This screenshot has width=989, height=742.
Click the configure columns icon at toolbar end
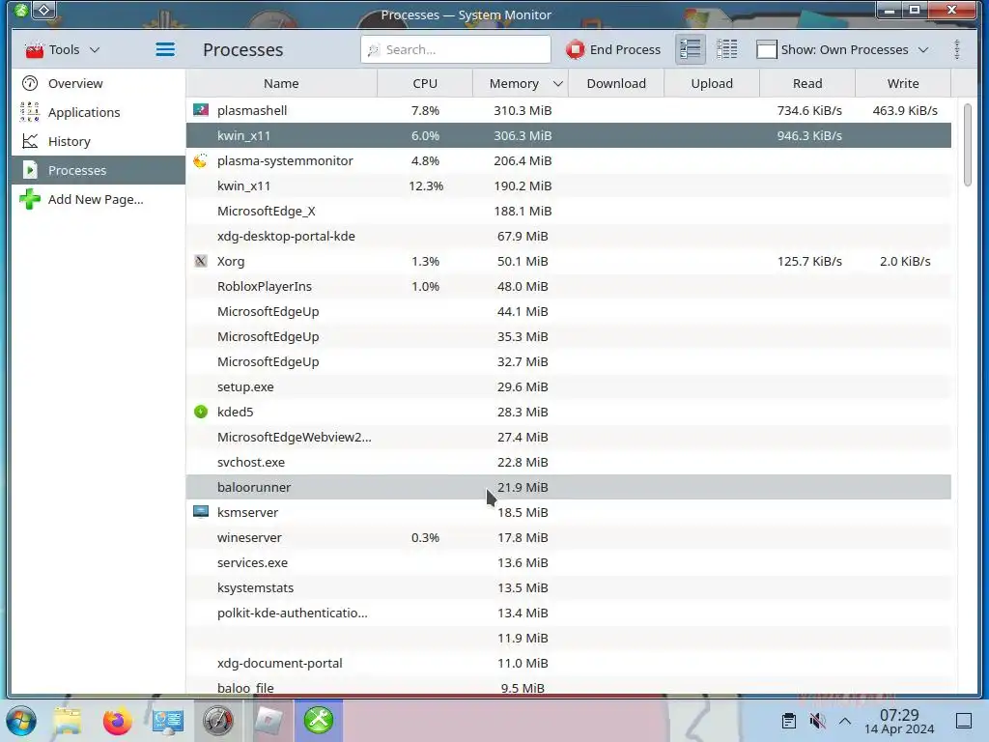click(957, 49)
